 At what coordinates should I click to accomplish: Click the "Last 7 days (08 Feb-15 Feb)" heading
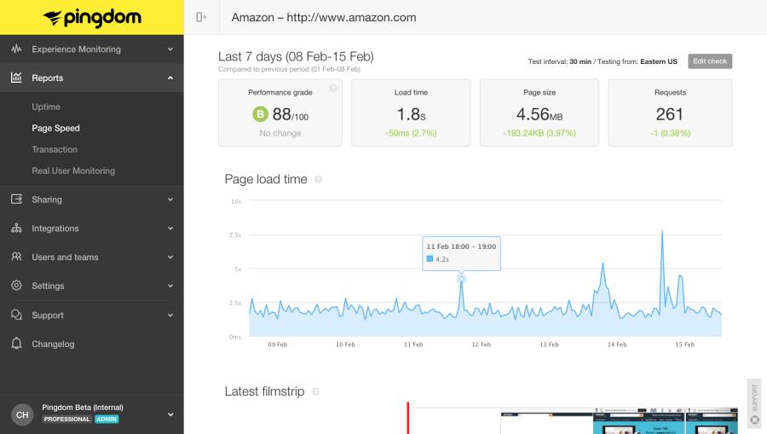pos(296,57)
